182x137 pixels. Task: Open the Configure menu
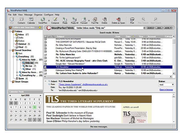49,15
